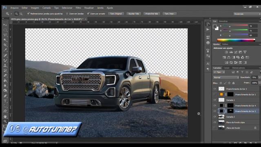261x147 pixels.
Task: Select the Path Selection tool
Action: (x=5, y=106)
